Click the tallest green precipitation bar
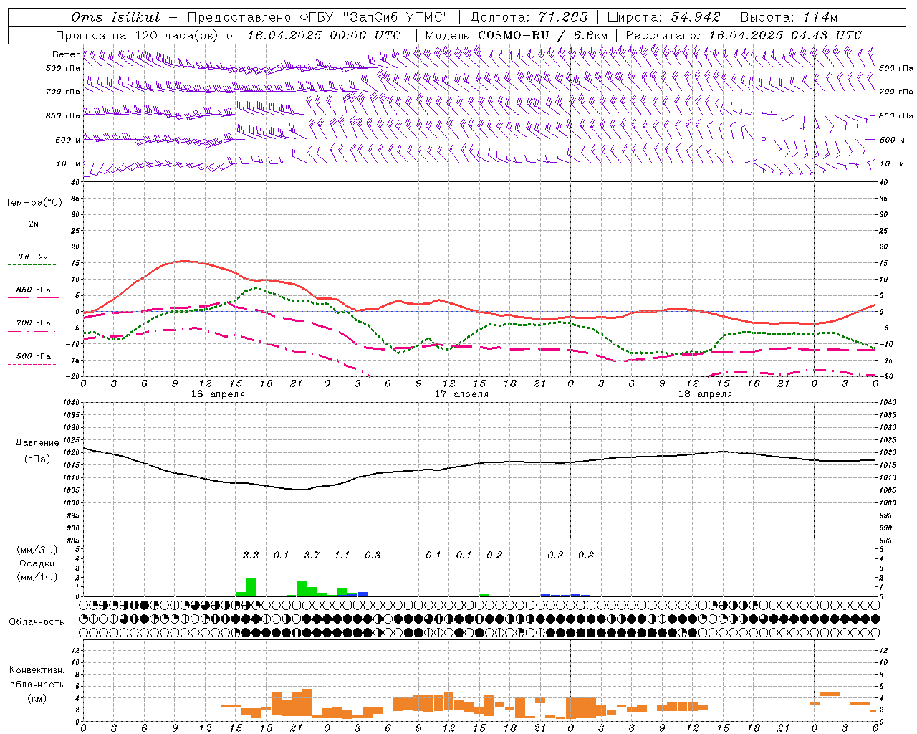The image size is (917, 734). [x=251, y=587]
